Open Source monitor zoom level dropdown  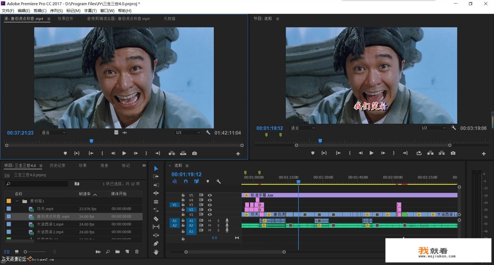pyautogui.click(x=54, y=133)
